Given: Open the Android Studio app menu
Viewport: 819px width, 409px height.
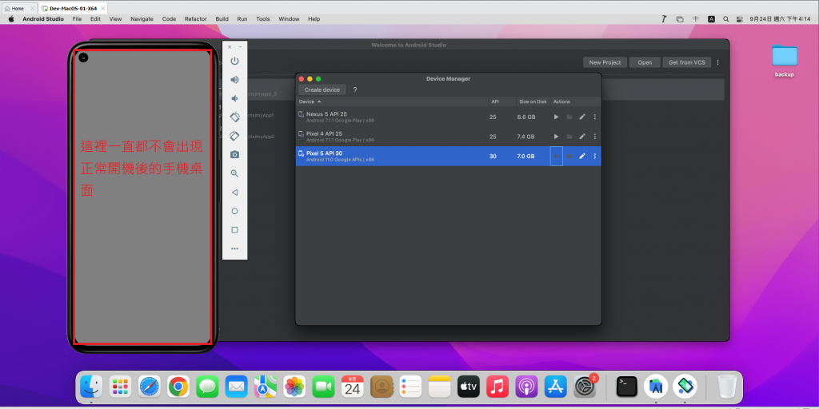Looking at the screenshot, I should [43, 19].
